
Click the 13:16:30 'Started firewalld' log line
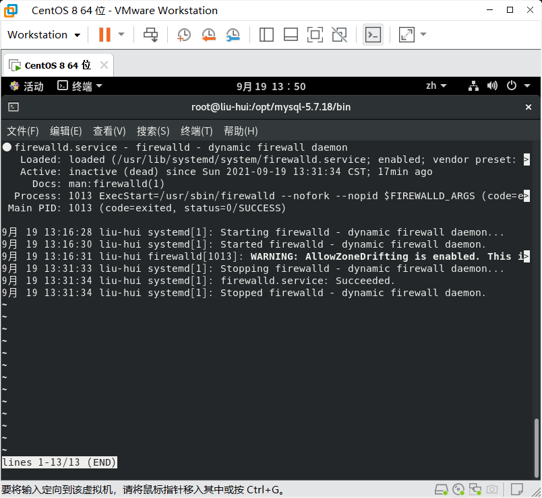tap(243, 244)
